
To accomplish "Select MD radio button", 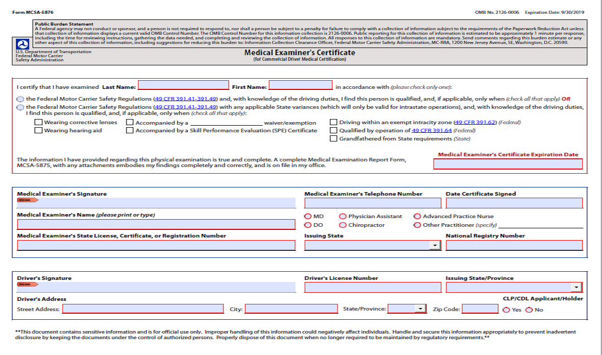I will (307, 216).
